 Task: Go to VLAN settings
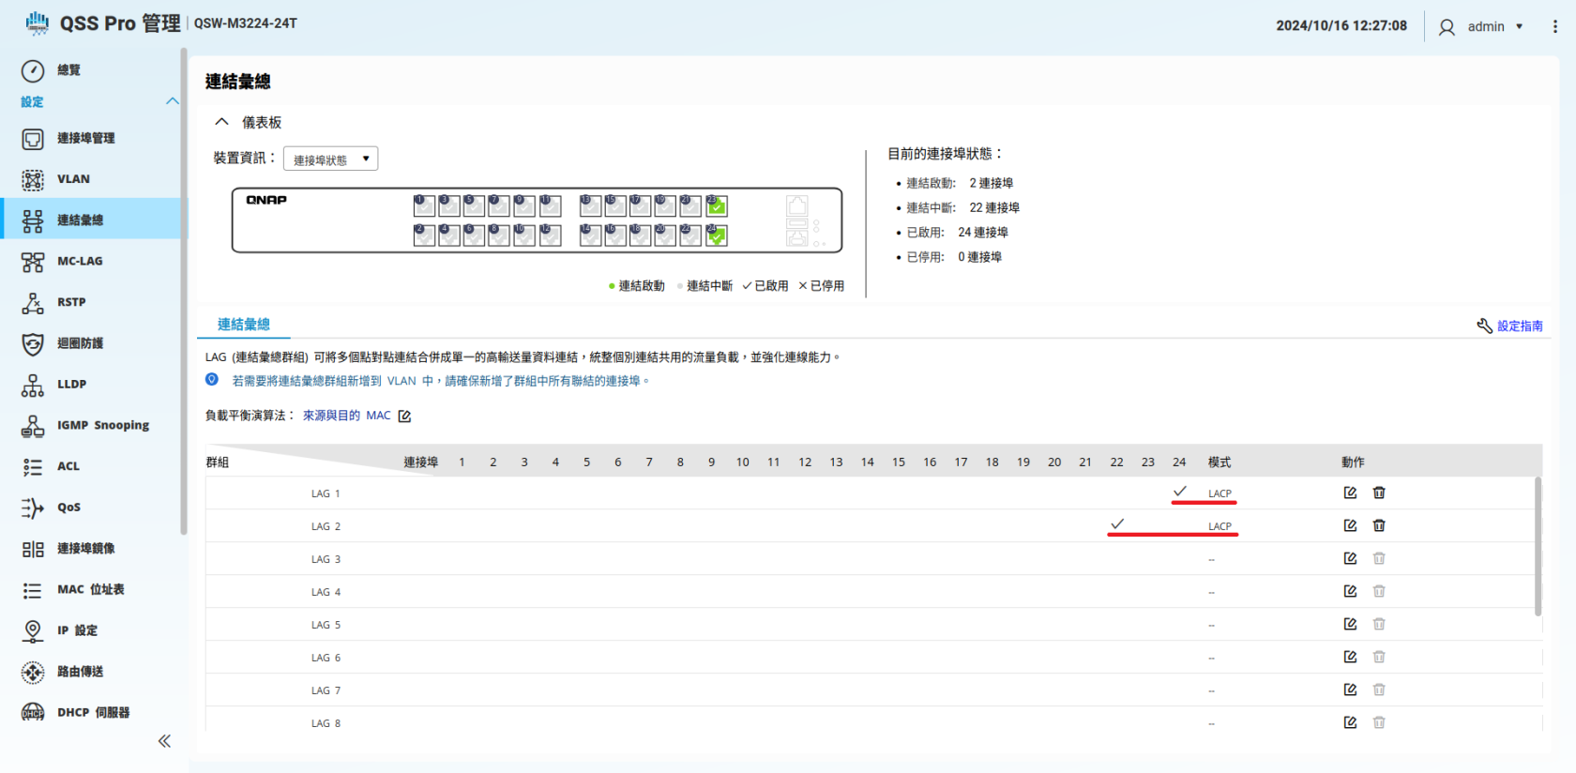(x=73, y=179)
